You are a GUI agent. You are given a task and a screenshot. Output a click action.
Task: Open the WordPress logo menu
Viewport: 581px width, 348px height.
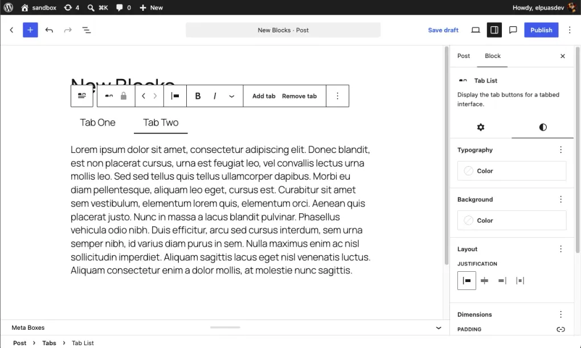(x=8, y=7)
